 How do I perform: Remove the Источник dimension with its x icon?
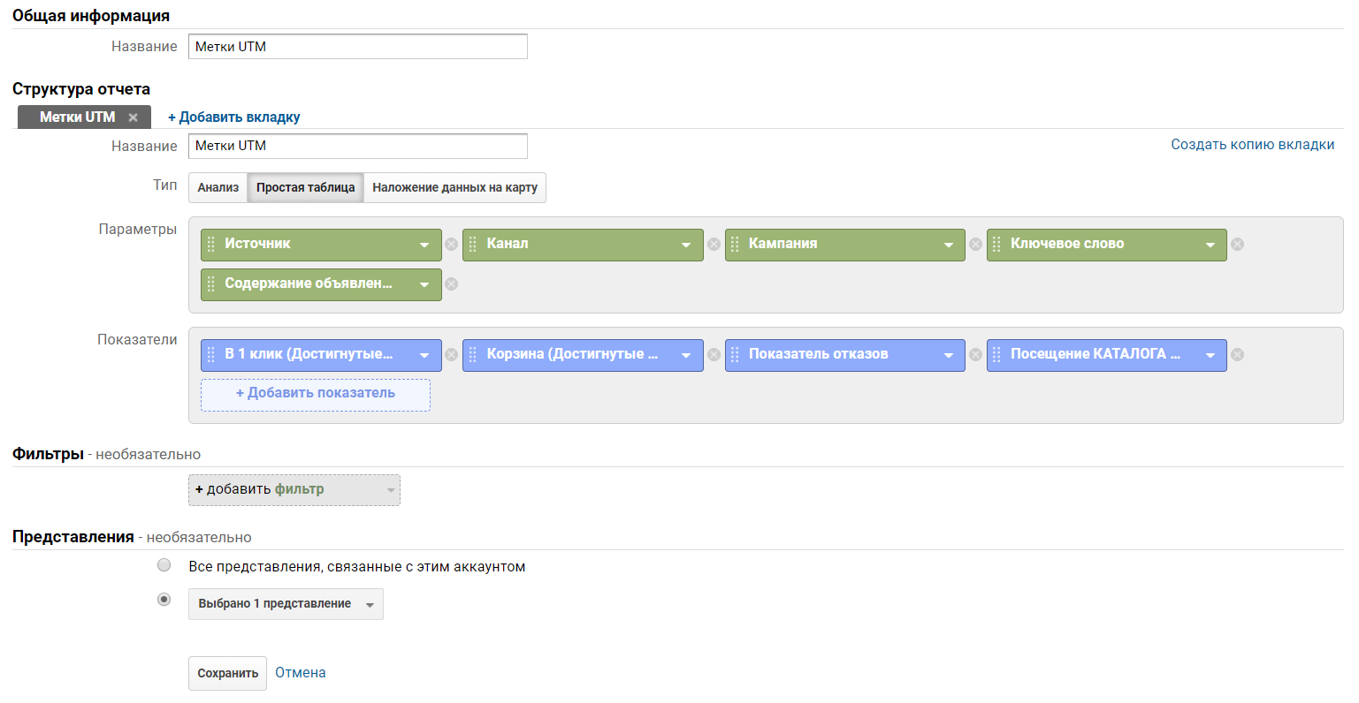coord(451,245)
